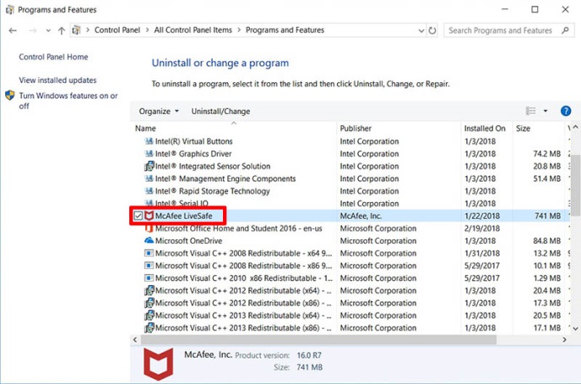
Task: Click the vertical scrollbar up arrow
Action: pyautogui.click(x=575, y=128)
